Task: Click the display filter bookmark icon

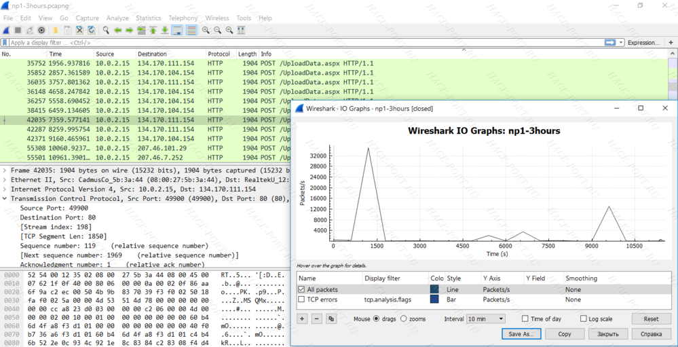Action: pos(5,42)
